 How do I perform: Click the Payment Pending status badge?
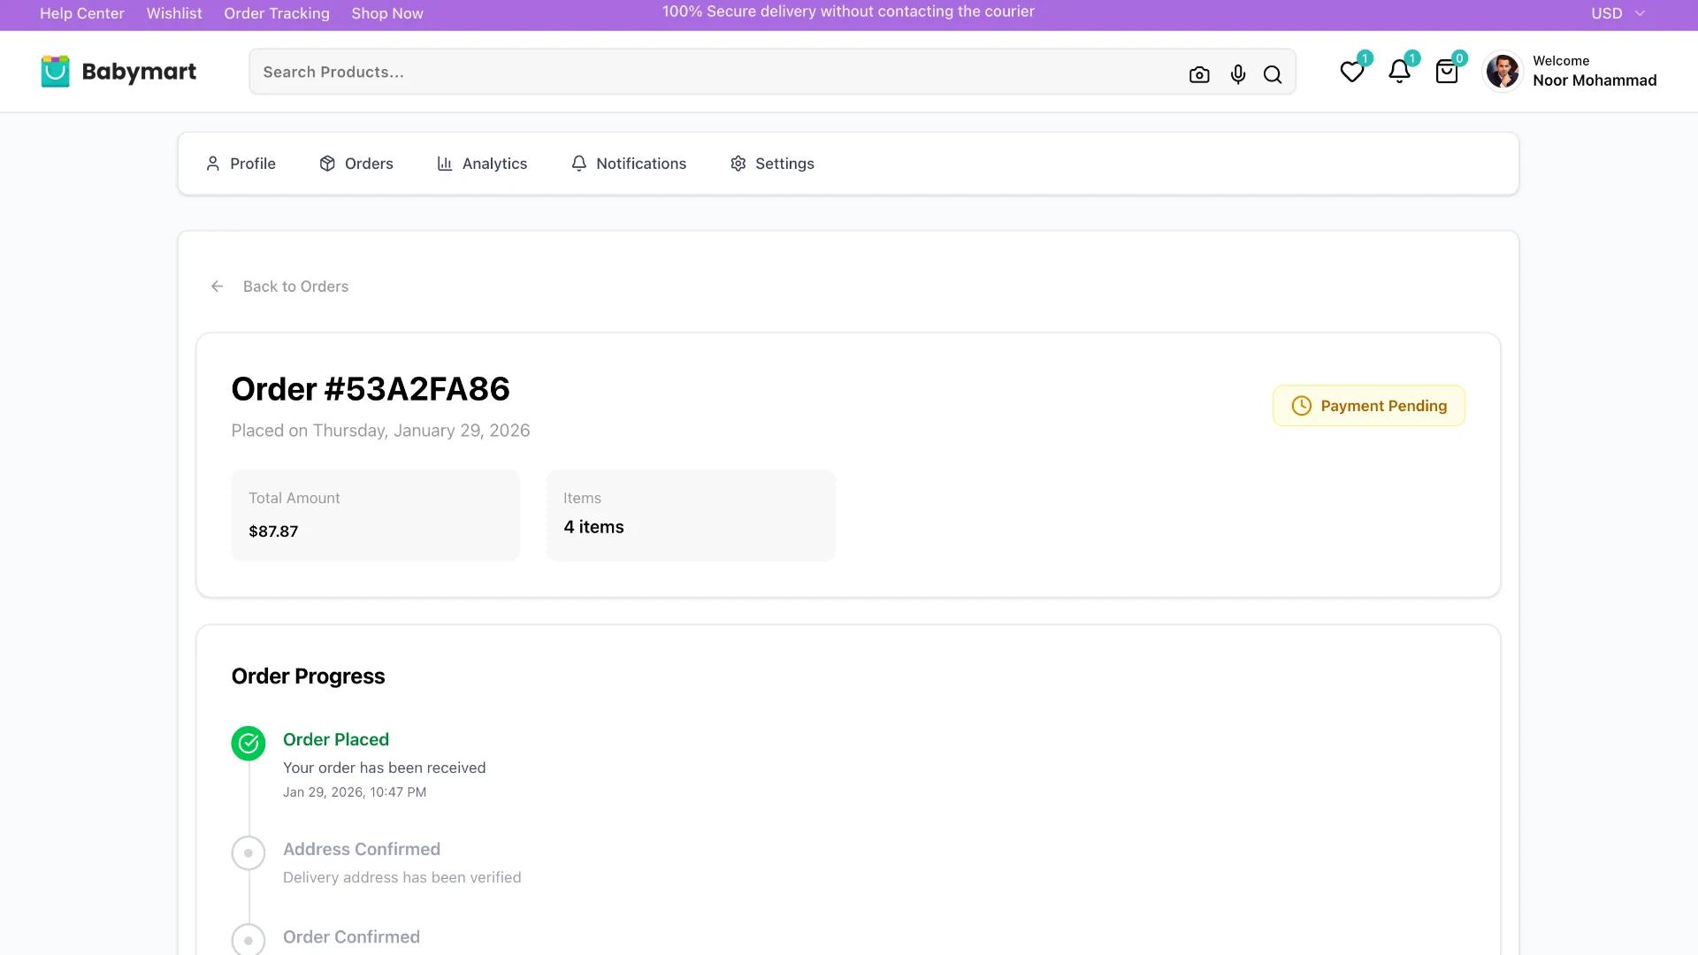1369,406
